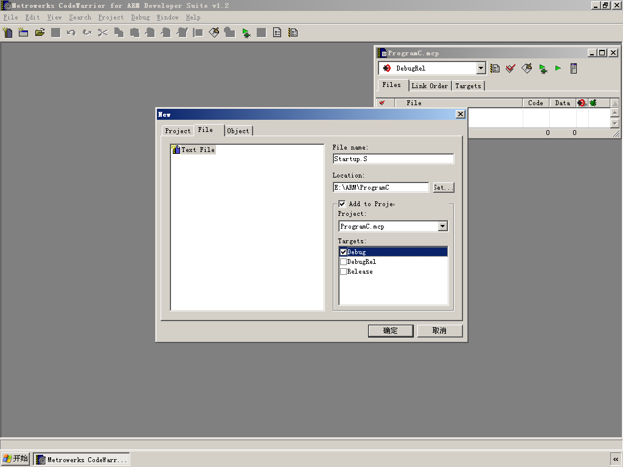Switch to the Object tab in New dialog
The width and height of the screenshot is (623, 467).
click(x=238, y=131)
